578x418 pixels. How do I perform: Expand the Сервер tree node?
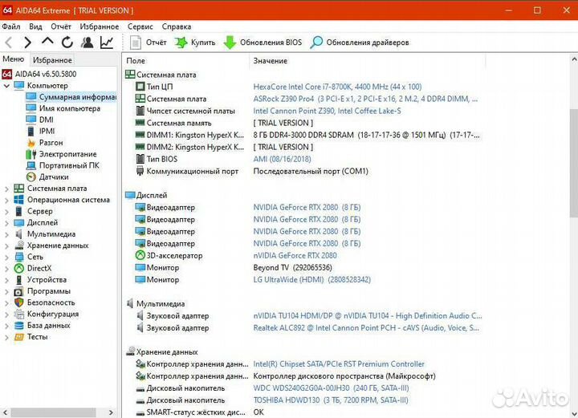click(6, 212)
